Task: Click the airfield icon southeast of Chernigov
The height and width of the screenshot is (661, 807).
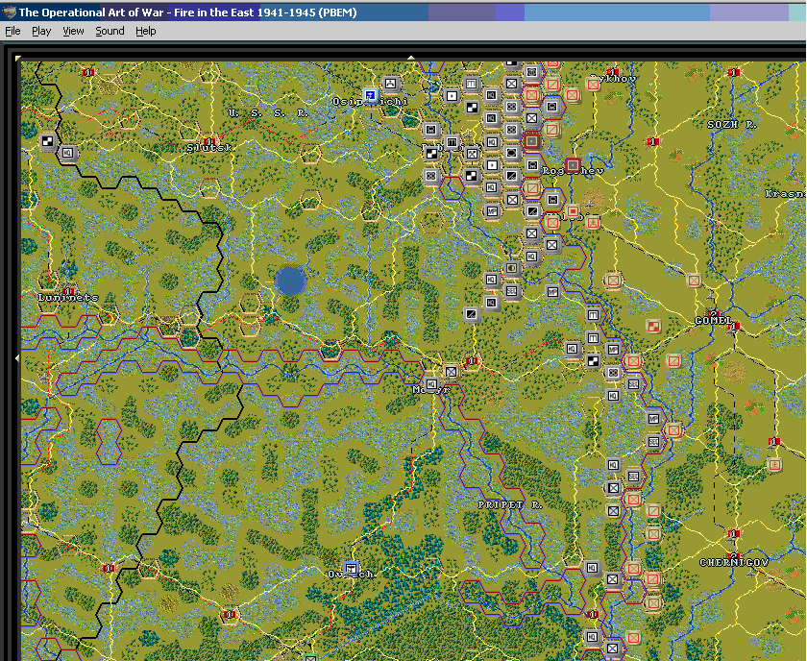Action: tap(751, 572)
